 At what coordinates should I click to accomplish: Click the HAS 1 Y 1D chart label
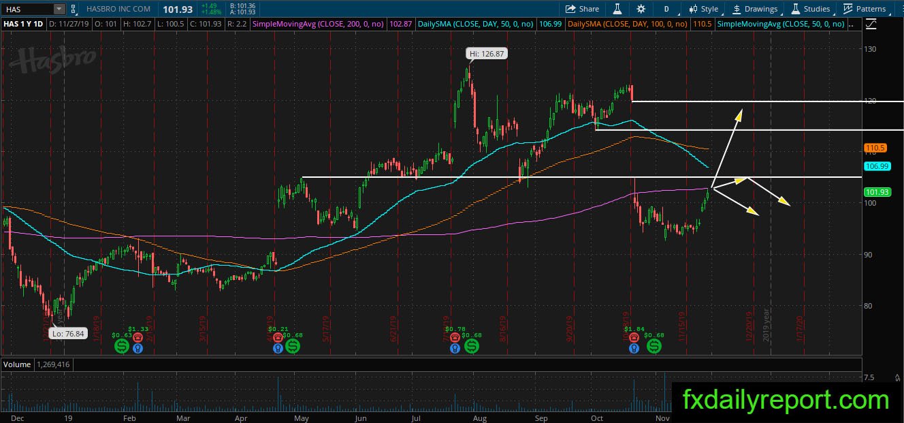point(24,24)
